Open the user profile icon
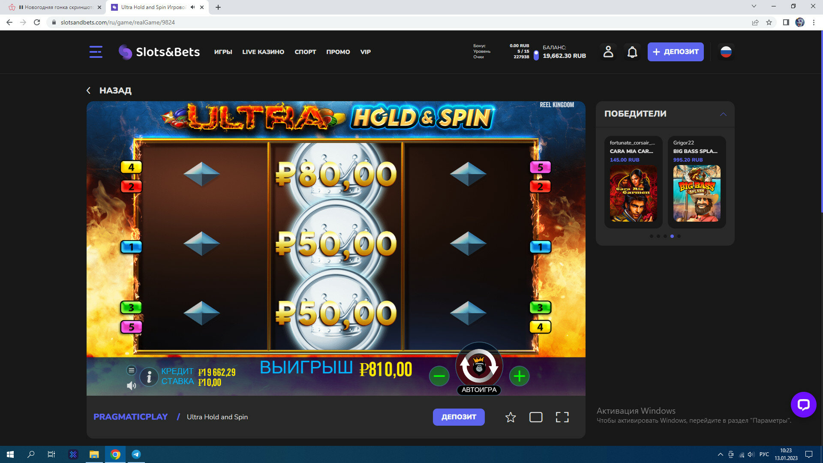Image resolution: width=823 pixels, height=463 pixels. pyautogui.click(x=608, y=52)
